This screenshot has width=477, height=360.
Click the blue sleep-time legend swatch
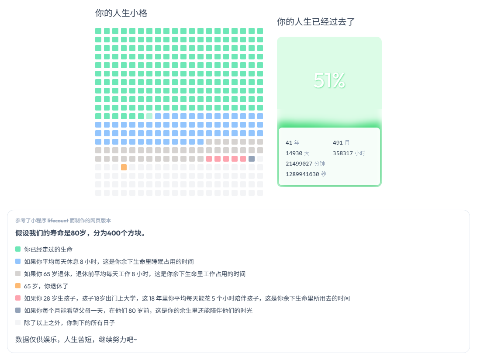point(18,261)
